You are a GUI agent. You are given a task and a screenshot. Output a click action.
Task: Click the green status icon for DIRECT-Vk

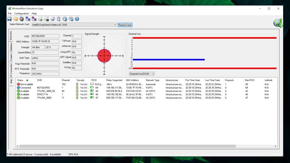18,94
